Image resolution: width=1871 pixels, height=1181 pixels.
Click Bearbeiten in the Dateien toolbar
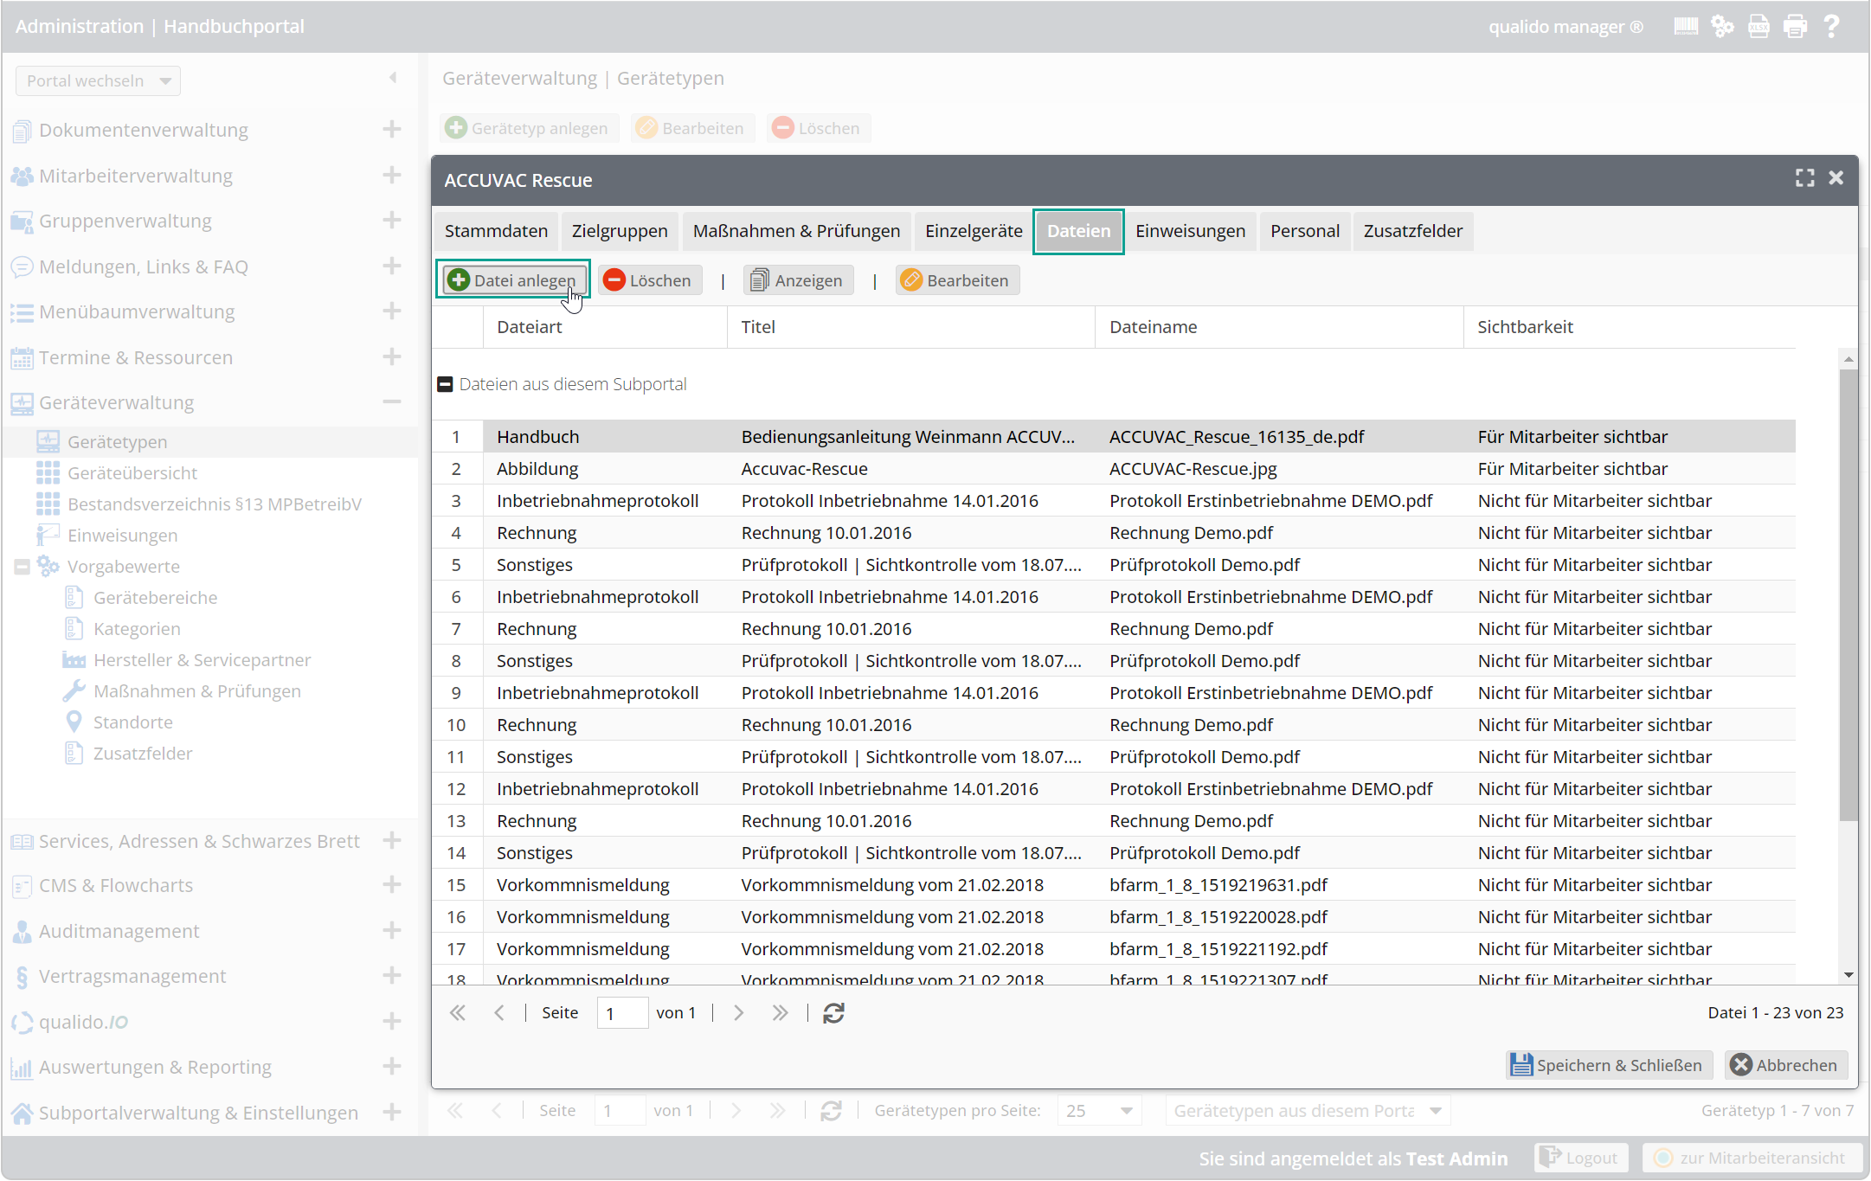click(x=956, y=280)
